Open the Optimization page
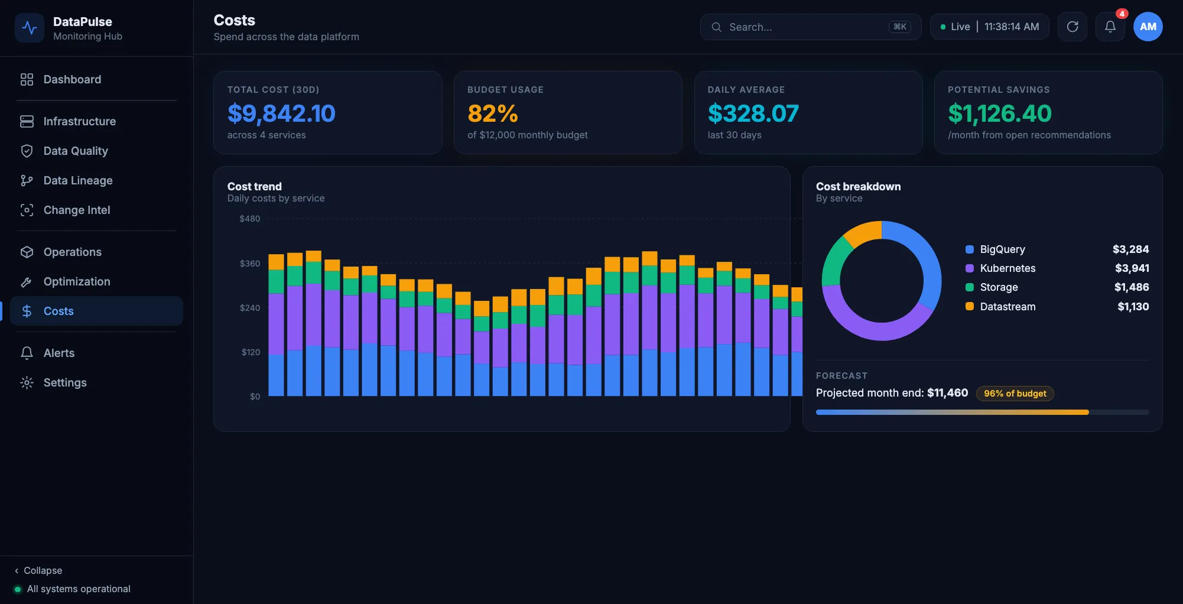 pyautogui.click(x=96, y=281)
